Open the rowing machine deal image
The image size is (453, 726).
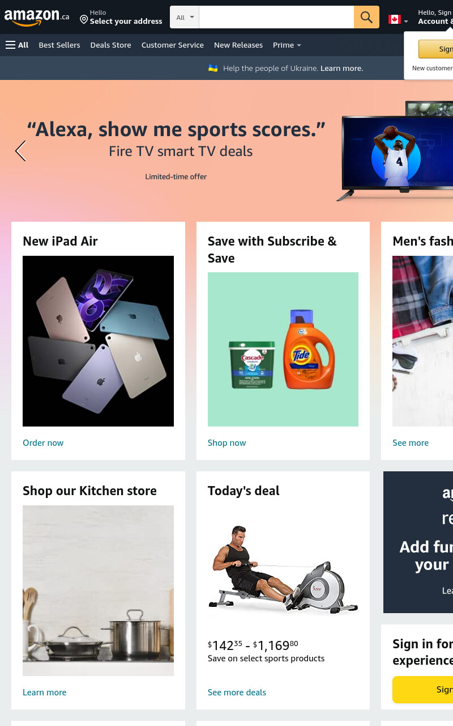(x=283, y=569)
